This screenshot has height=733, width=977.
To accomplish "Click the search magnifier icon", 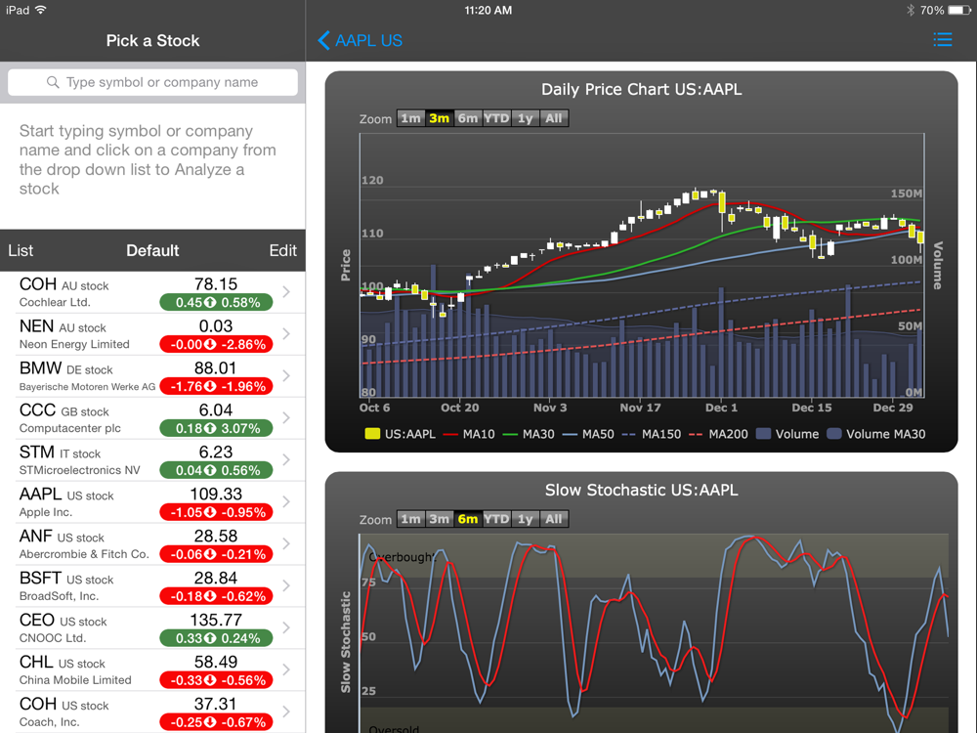I will (x=53, y=82).
